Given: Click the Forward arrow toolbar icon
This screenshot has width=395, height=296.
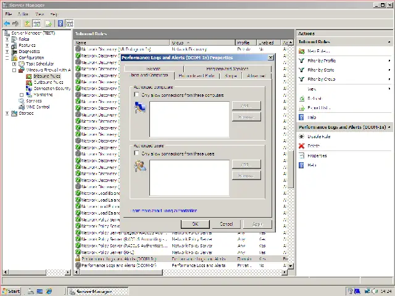Looking at the screenshot, I should coord(15,23).
